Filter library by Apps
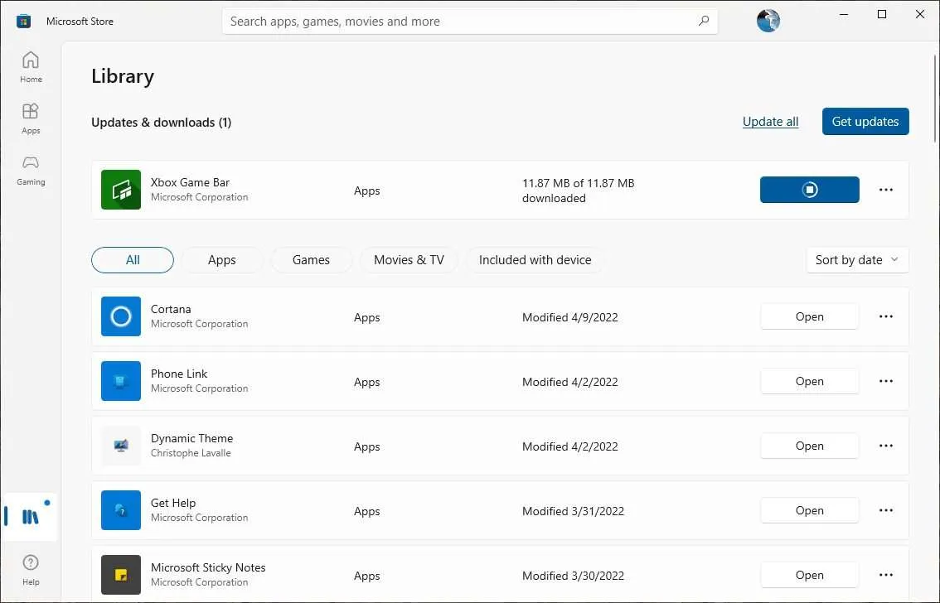 [x=222, y=260]
